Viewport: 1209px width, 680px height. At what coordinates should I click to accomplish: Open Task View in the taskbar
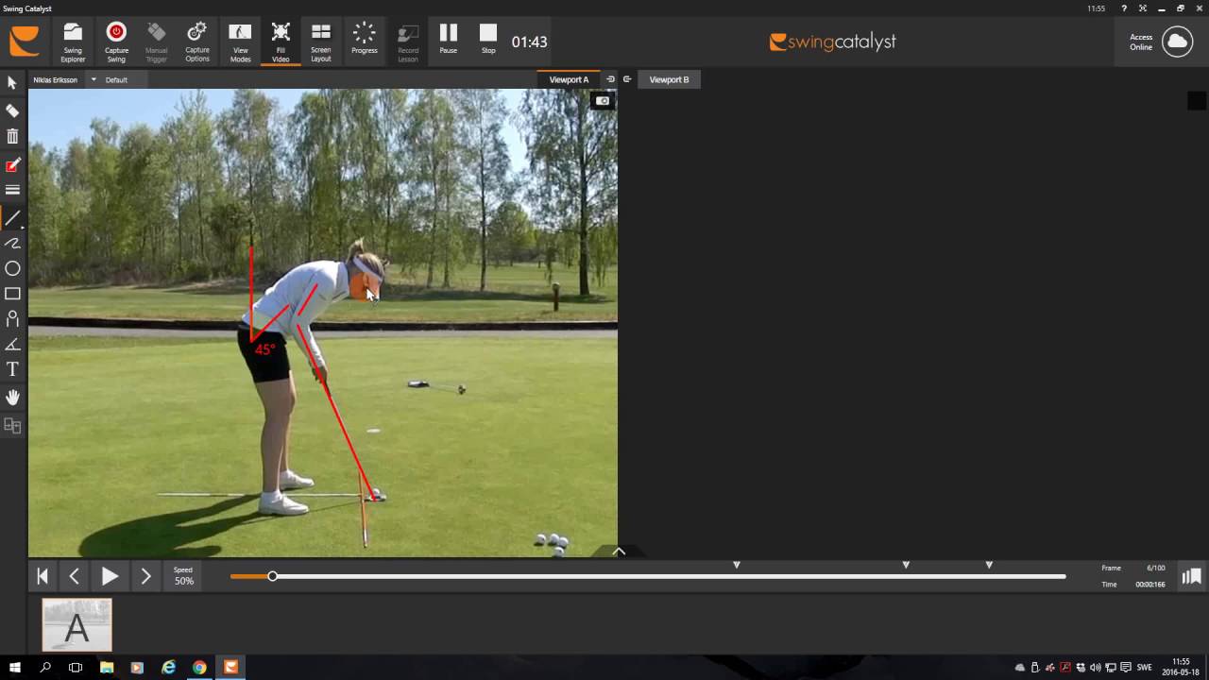coord(76,667)
